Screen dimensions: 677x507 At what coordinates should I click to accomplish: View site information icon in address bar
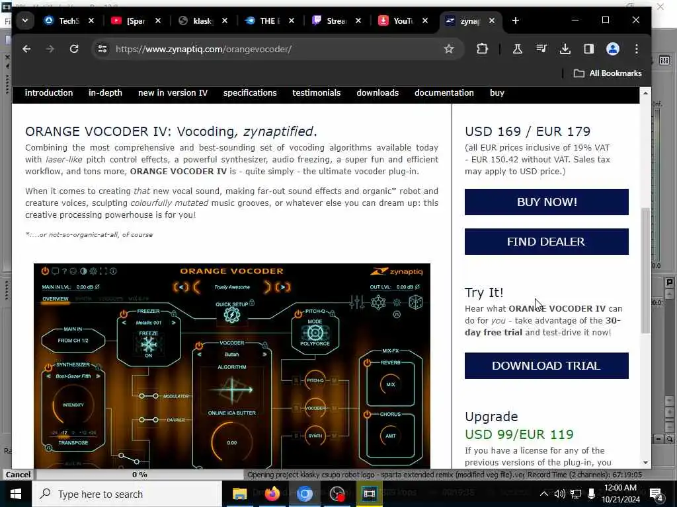click(x=102, y=49)
